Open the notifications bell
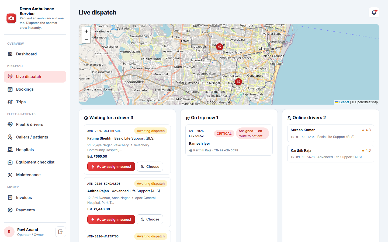 point(374,12)
